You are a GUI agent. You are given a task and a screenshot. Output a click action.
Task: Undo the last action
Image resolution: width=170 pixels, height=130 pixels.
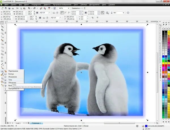point(29,8)
